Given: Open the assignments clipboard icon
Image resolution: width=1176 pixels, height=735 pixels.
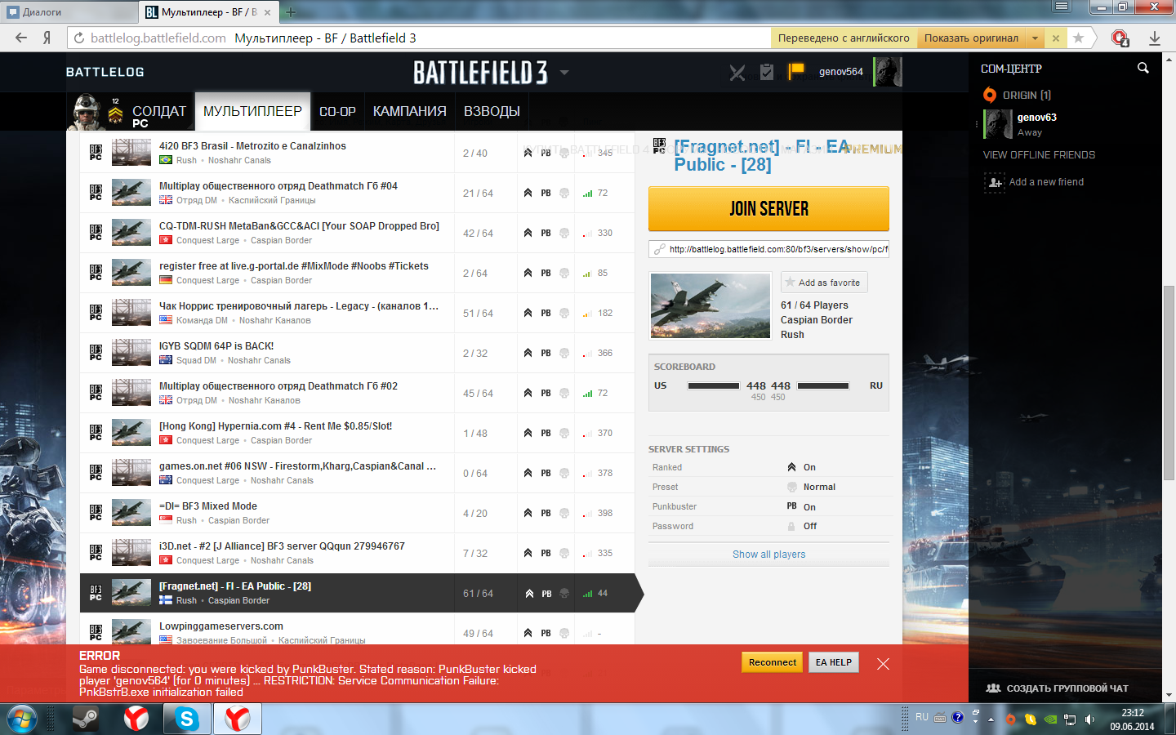Looking at the screenshot, I should [x=766, y=72].
